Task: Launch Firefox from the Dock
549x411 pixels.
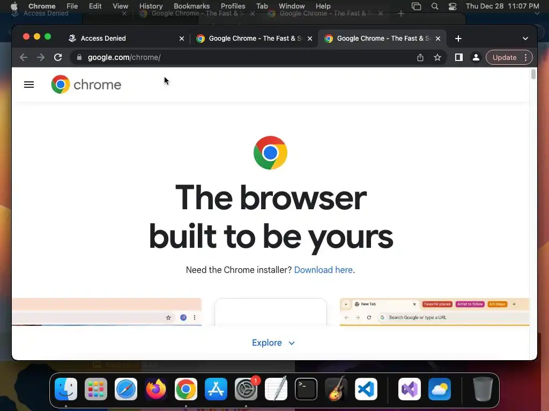Action: pyautogui.click(x=156, y=389)
